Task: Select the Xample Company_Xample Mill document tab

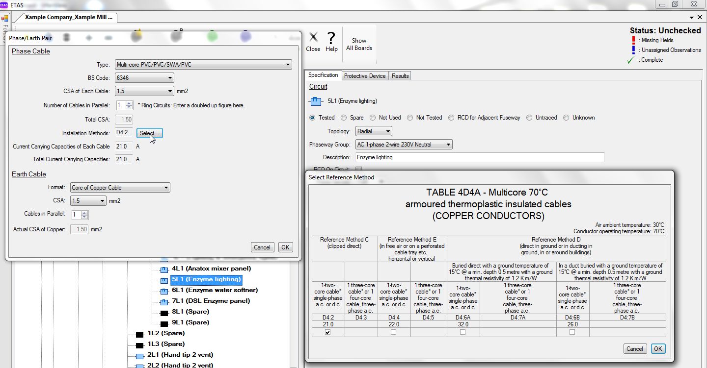Action: click(x=69, y=17)
